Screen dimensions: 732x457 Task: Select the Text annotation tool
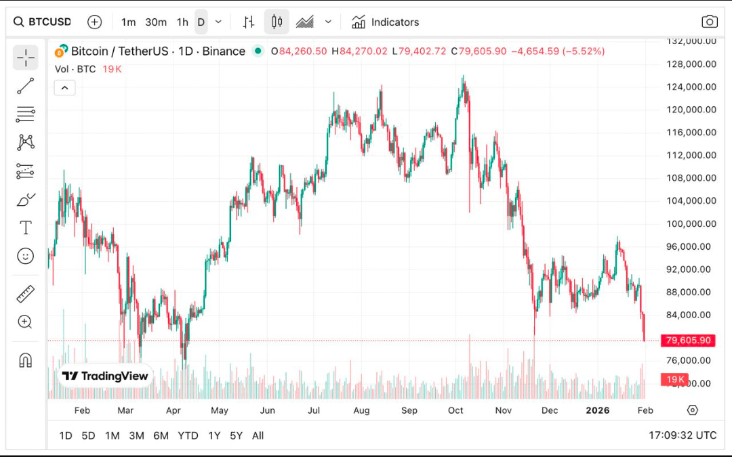pos(26,228)
